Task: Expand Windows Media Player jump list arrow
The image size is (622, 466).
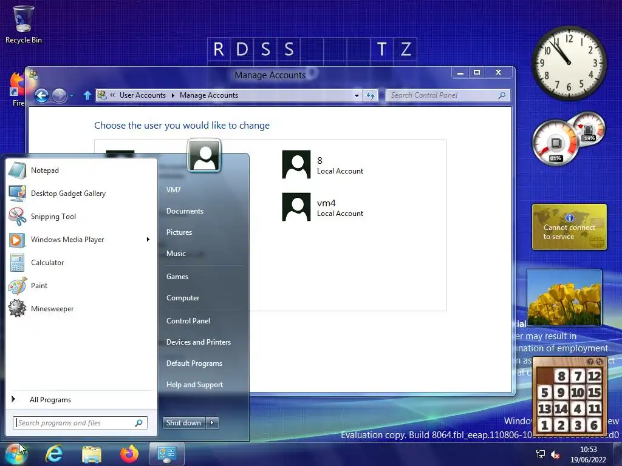Action: (x=148, y=239)
